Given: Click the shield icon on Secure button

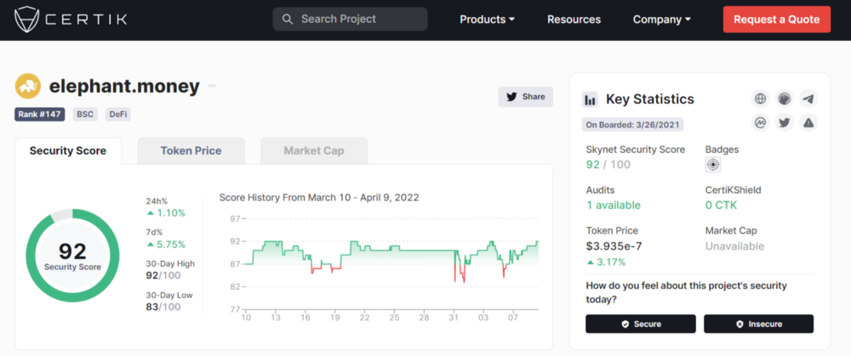Looking at the screenshot, I should [x=625, y=324].
